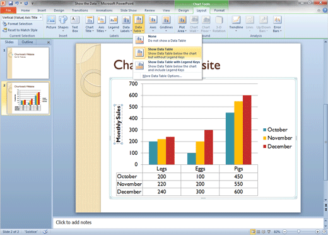Open Legend options

114,23
